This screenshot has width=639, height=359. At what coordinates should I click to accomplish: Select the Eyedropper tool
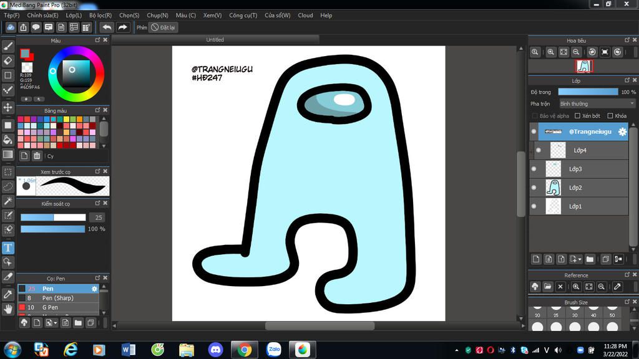pyautogui.click(x=7, y=294)
